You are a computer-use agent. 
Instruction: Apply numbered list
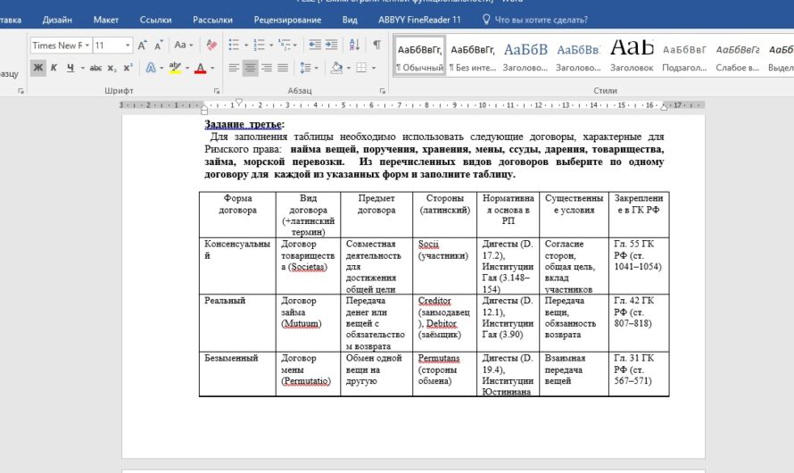tap(260, 45)
